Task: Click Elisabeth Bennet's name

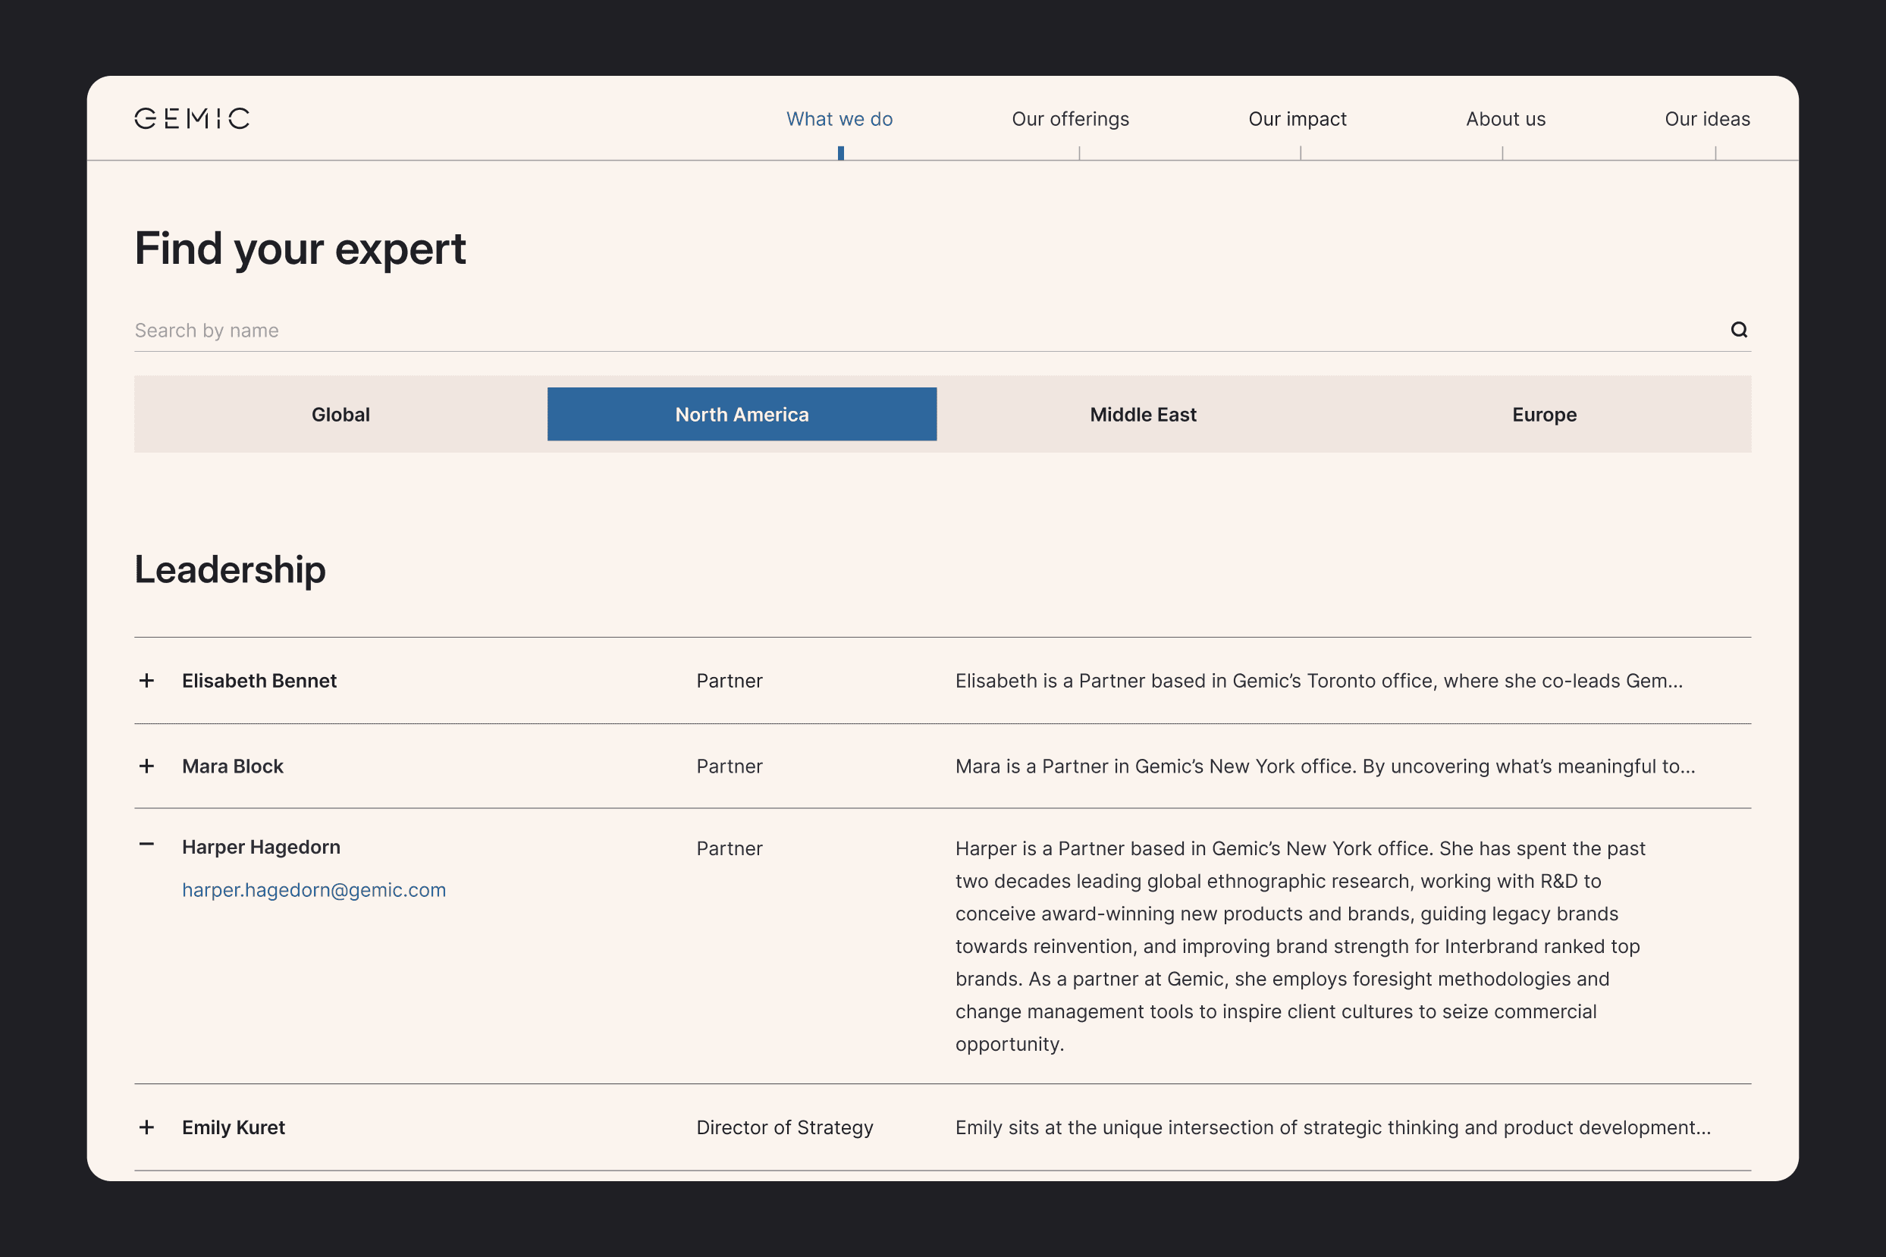Action: point(259,681)
